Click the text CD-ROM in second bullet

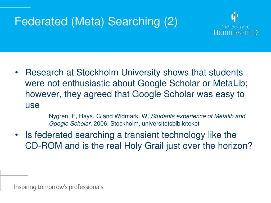tap(44, 146)
